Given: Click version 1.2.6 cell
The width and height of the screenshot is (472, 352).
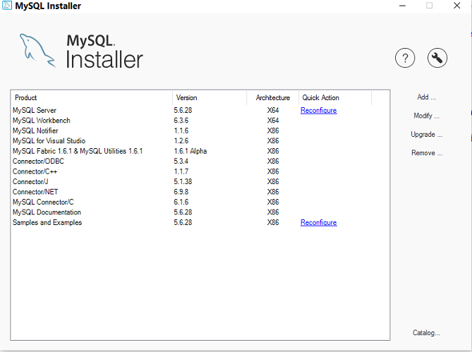Looking at the screenshot, I should click(x=181, y=141).
